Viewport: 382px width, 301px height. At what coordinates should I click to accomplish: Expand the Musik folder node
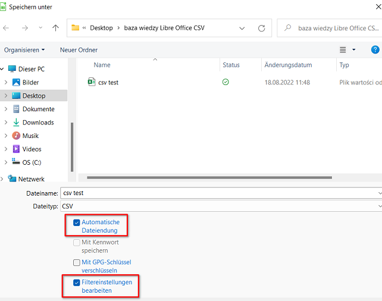(6, 136)
